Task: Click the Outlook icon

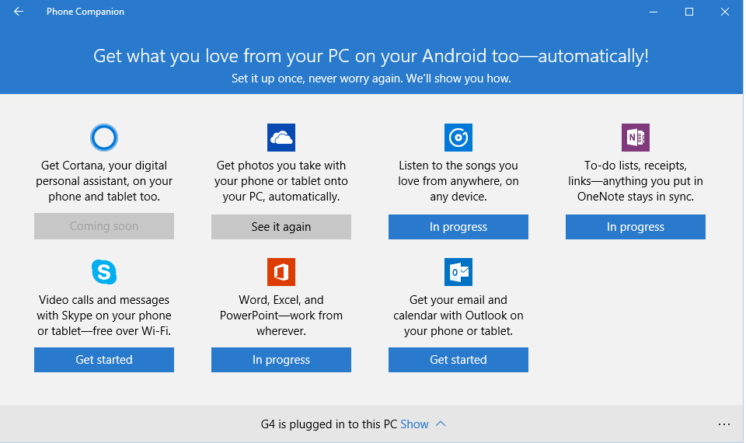Action: click(458, 272)
